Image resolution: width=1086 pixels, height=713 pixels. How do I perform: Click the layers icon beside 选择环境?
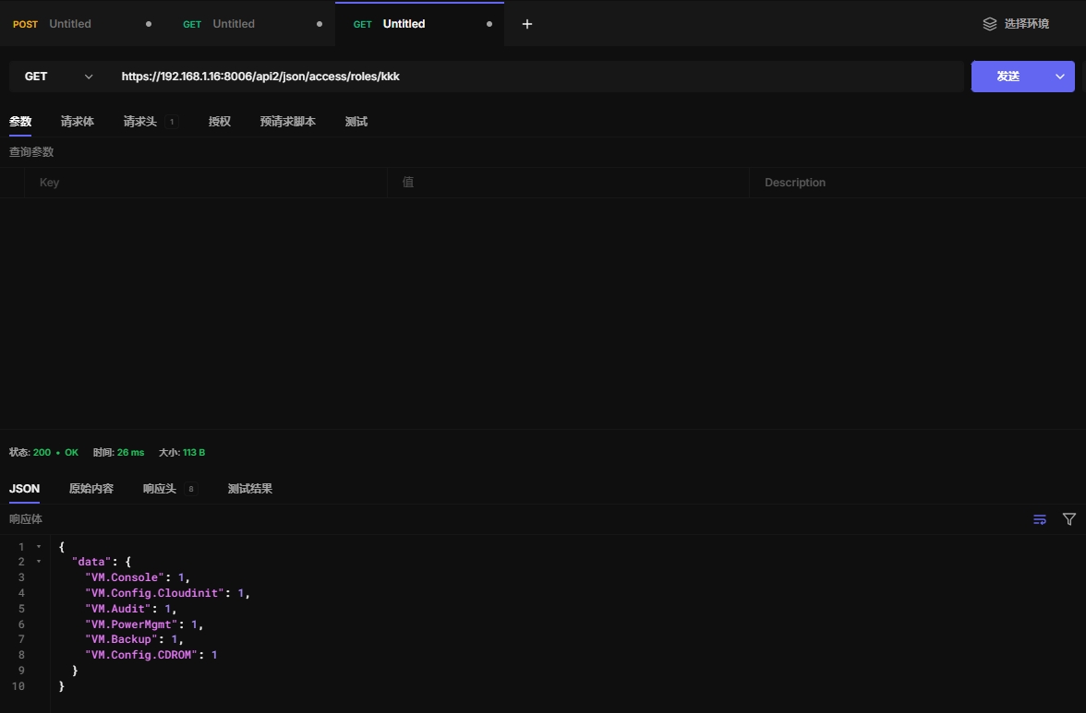point(990,24)
